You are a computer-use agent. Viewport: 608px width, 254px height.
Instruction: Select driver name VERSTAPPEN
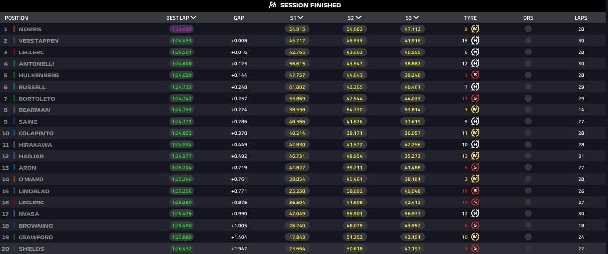coord(39,41)
